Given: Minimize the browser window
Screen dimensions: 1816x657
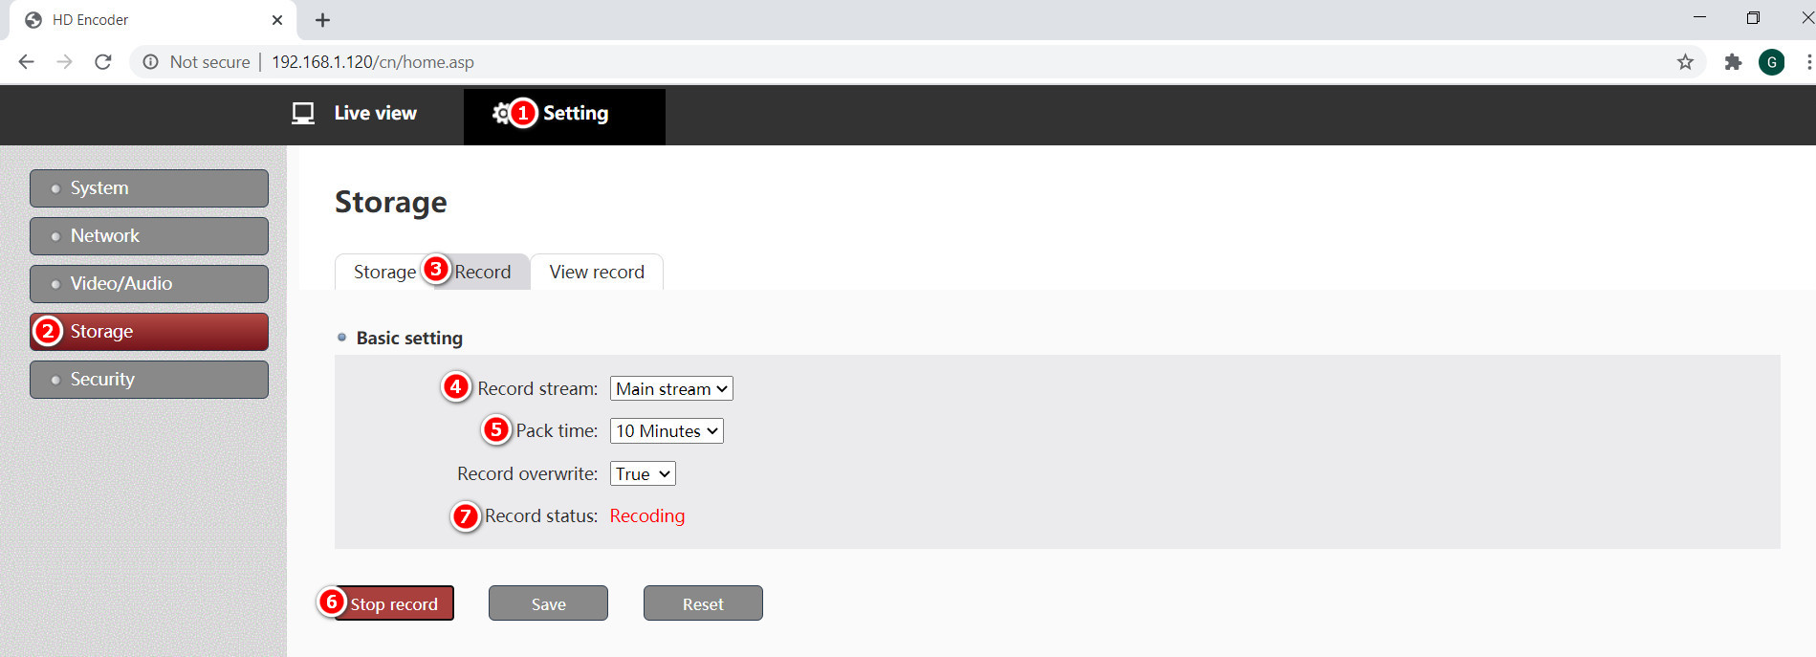Looking at the screenshot, I should (1699, 18).
